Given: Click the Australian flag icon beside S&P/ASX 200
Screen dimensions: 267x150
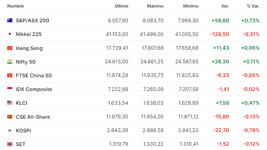Looking at the screenshot, I should (x=10, y=21).
